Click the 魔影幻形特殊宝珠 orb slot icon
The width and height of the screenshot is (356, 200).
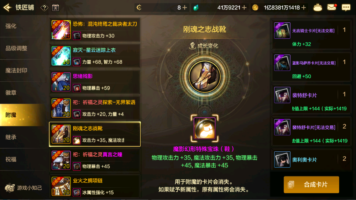click(205, 129)
